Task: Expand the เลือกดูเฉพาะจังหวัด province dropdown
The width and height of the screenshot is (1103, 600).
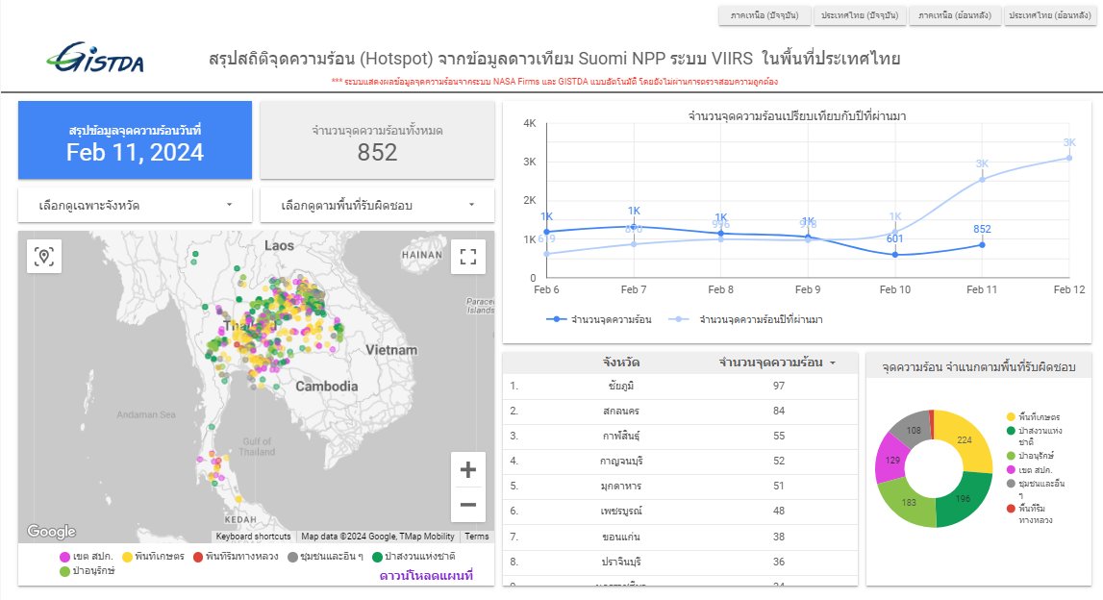Action: click(x=135, y=205)
